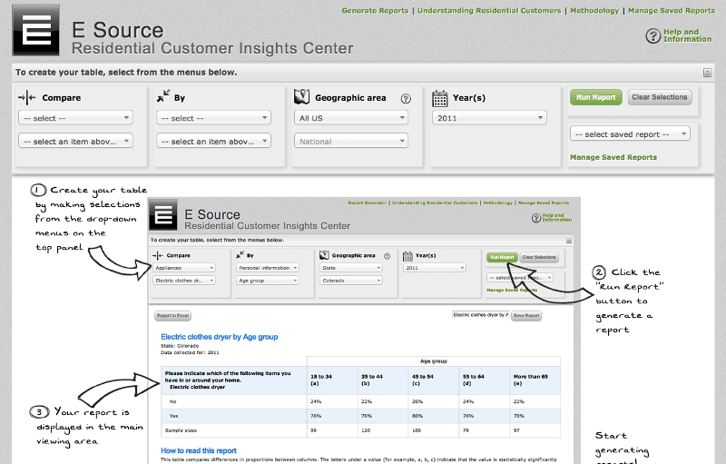Click the tutorial screenshot image
This screenshot has height=464, width=726.
[364, 331]
